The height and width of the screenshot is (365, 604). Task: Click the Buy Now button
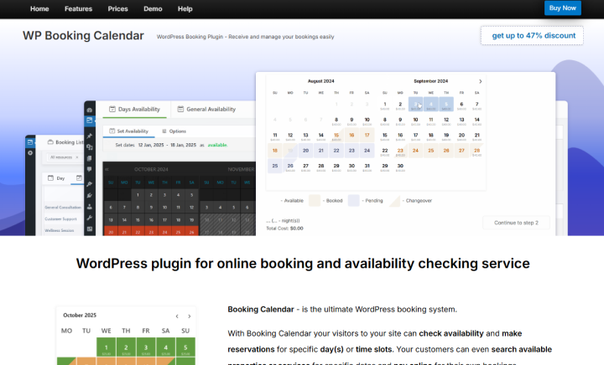click(x=562, y=8)
